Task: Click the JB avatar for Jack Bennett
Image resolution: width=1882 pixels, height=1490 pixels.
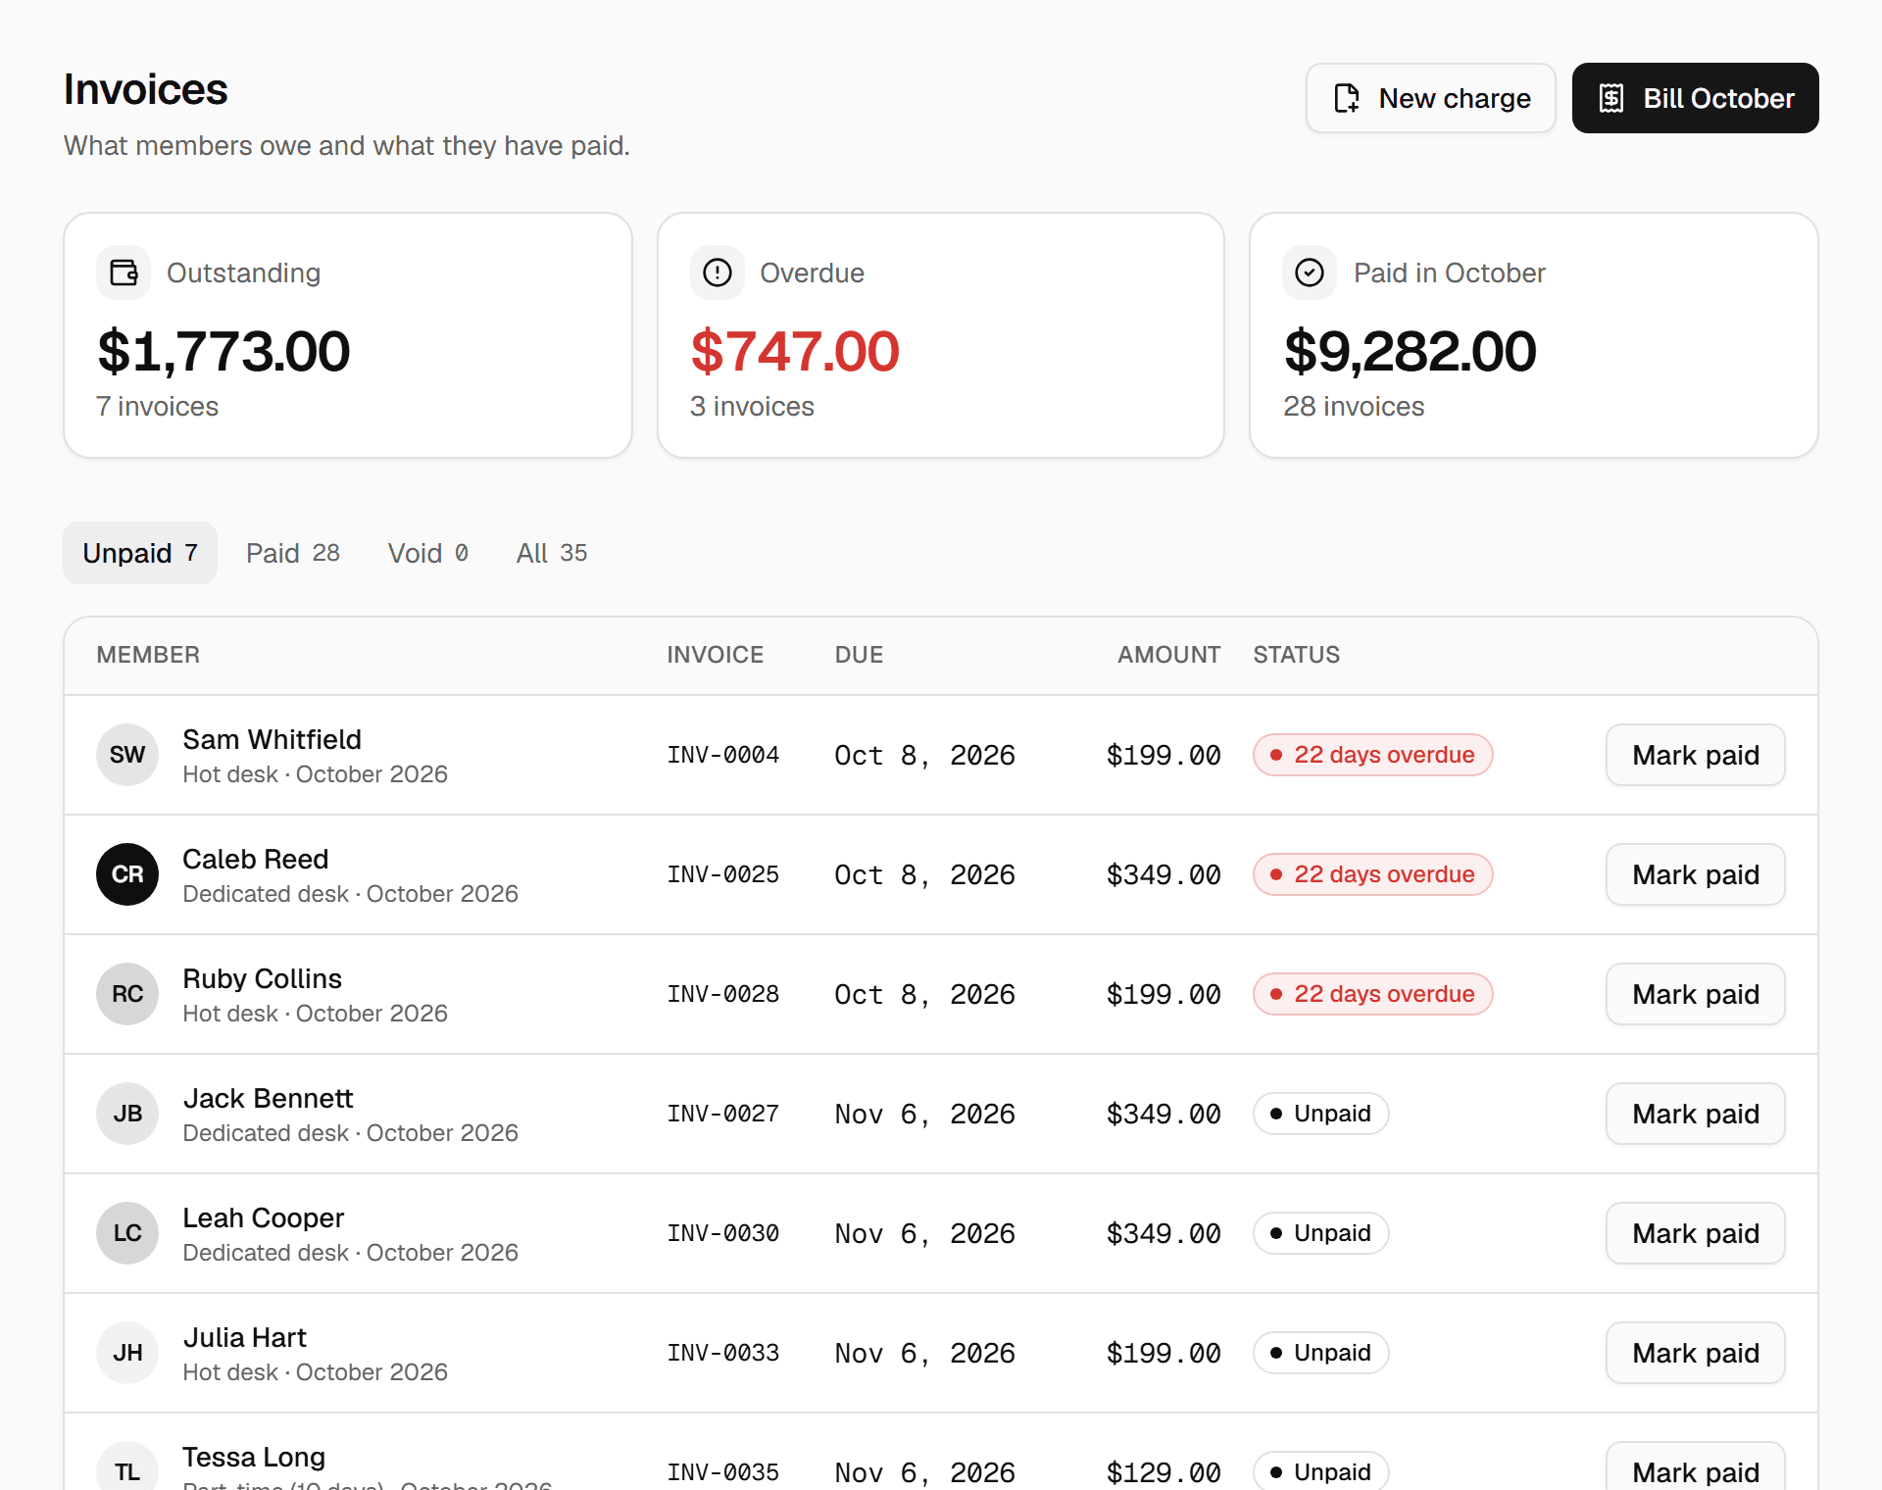Action: (127, 1114)
